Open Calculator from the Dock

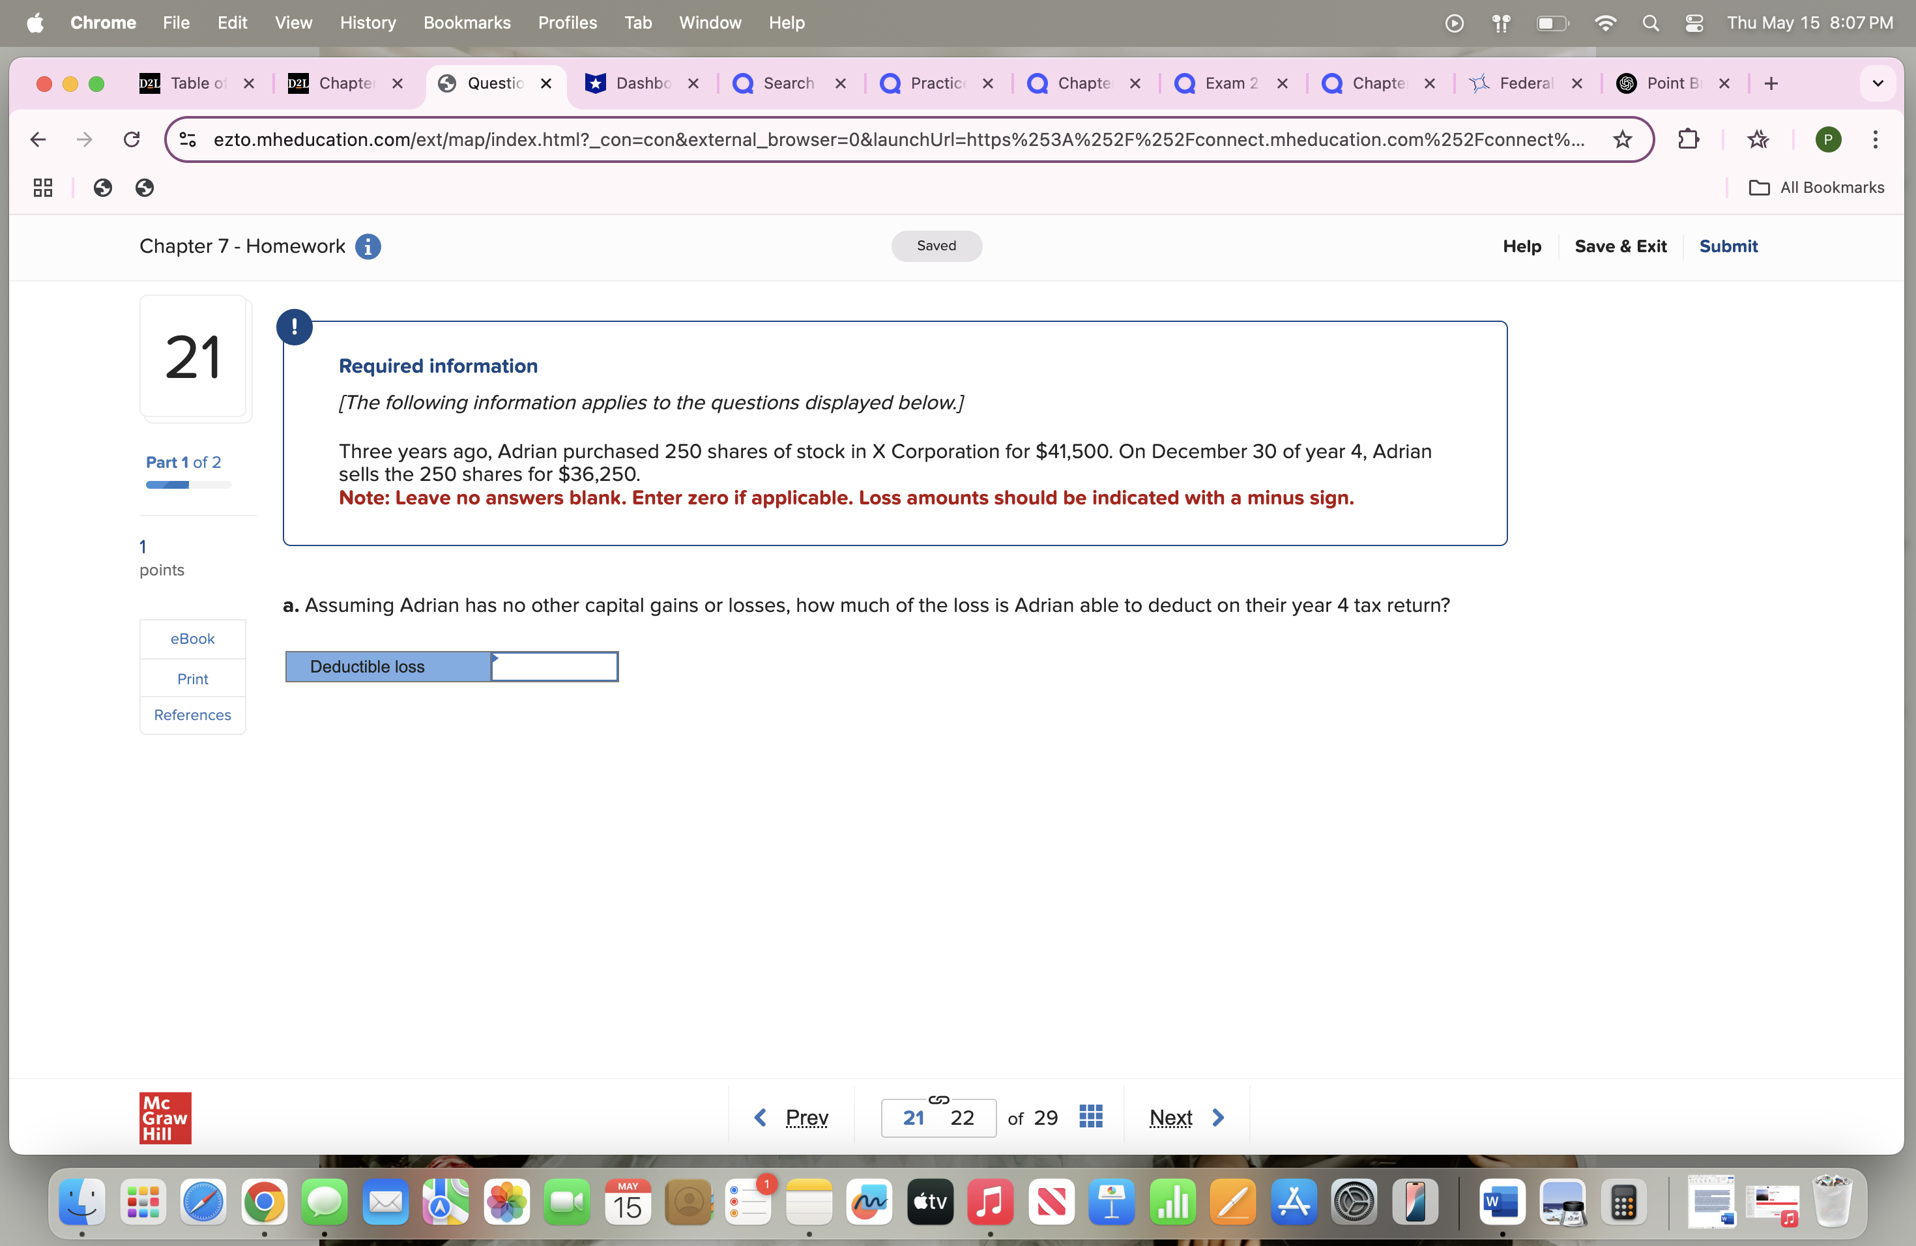(x=1625, y=1202)
